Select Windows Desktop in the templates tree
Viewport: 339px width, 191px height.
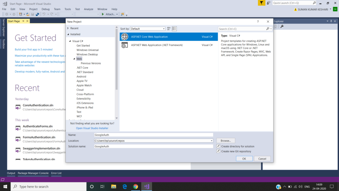coord(87,54)
